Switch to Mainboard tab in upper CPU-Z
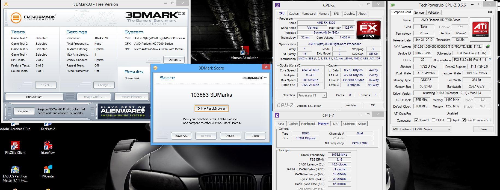The height and width of the screenshot is (190, 500). [x=309, y=14]
